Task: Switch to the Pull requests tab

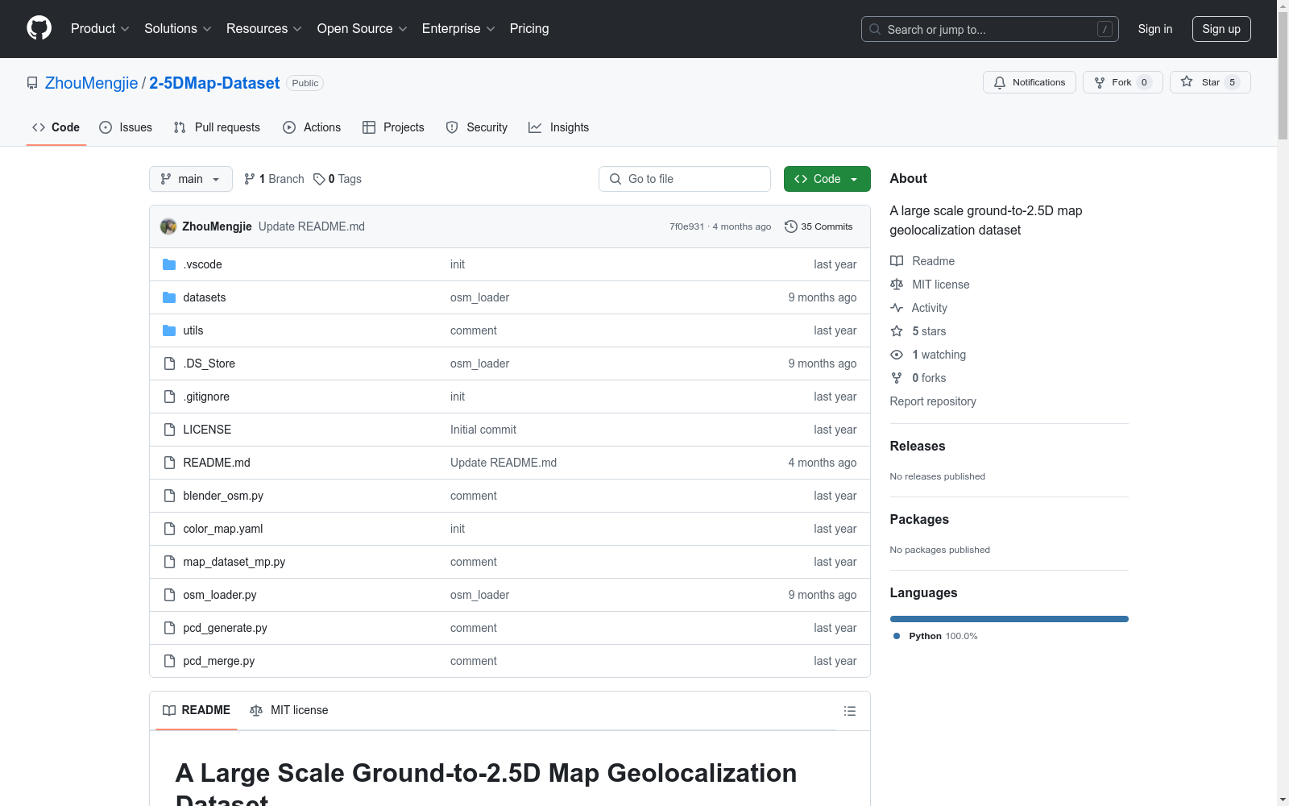Action: click(x=217, y=127)
